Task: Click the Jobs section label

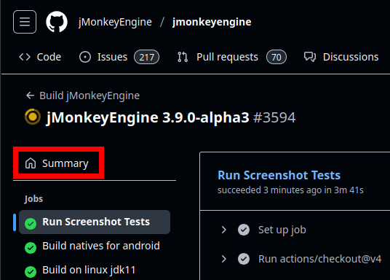Action: tap(33, 199)
